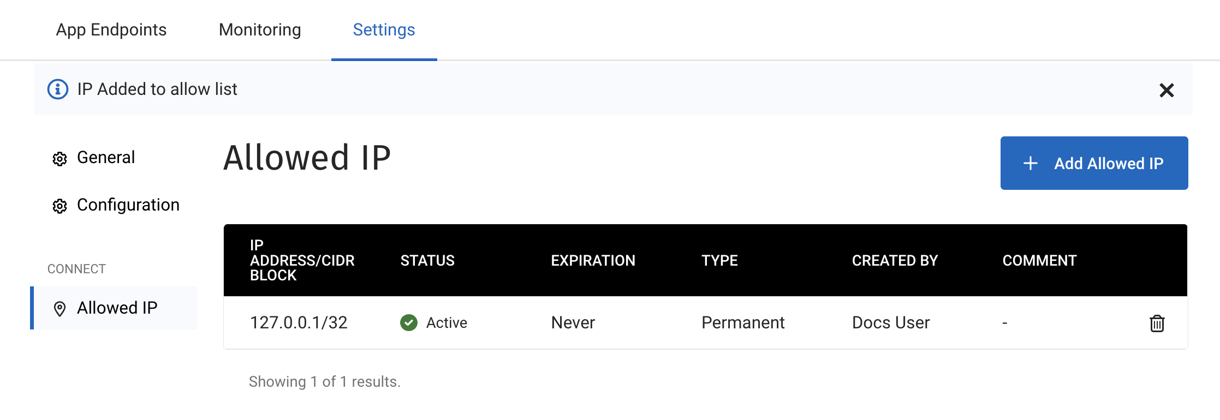Switch to the Monitoring tab

point(259,29)
